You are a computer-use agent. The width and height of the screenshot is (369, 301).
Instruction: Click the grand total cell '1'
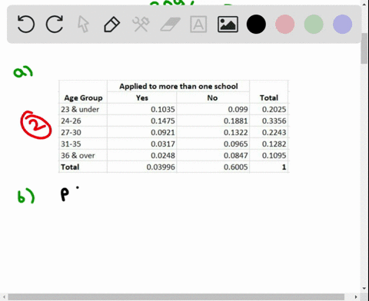[284, 167]
